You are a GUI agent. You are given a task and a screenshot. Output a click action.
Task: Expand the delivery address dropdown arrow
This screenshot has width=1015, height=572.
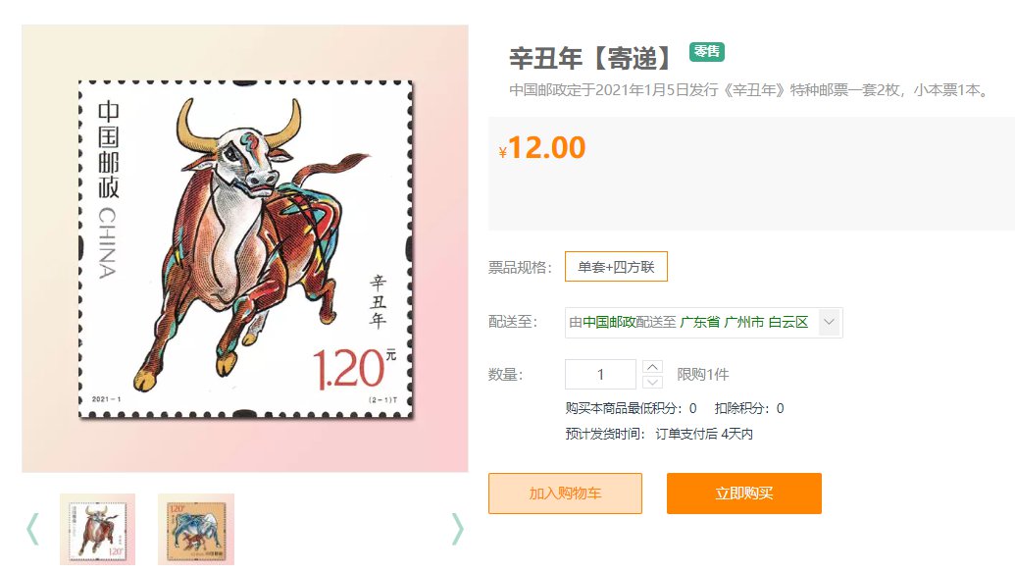(829, 322)
